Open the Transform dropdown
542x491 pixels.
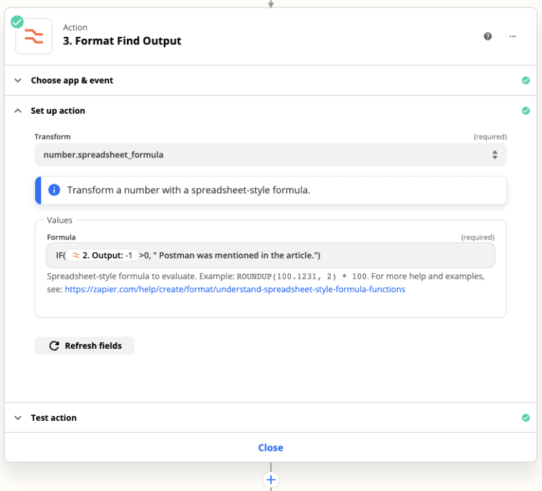(x=270, y=154)
